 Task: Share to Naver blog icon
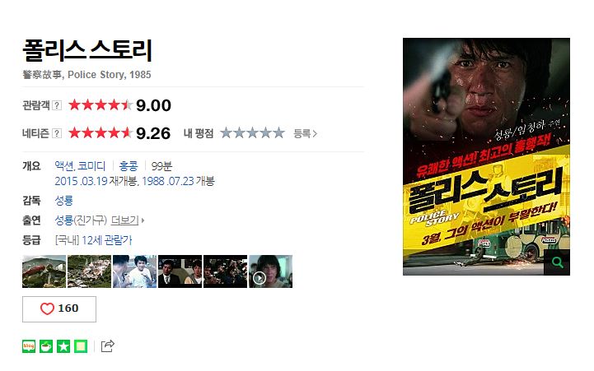(29, 346)
